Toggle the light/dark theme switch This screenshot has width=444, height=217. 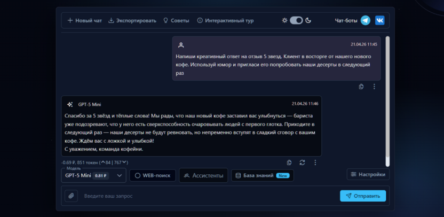(x=296, y=20)
